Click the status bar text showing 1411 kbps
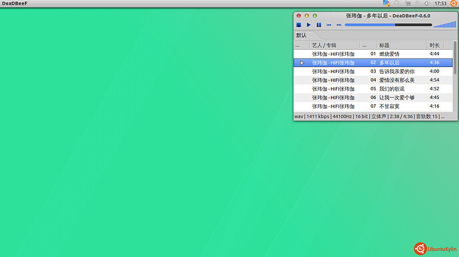Viewport: 459px width, 257px height. pos(317,116)
